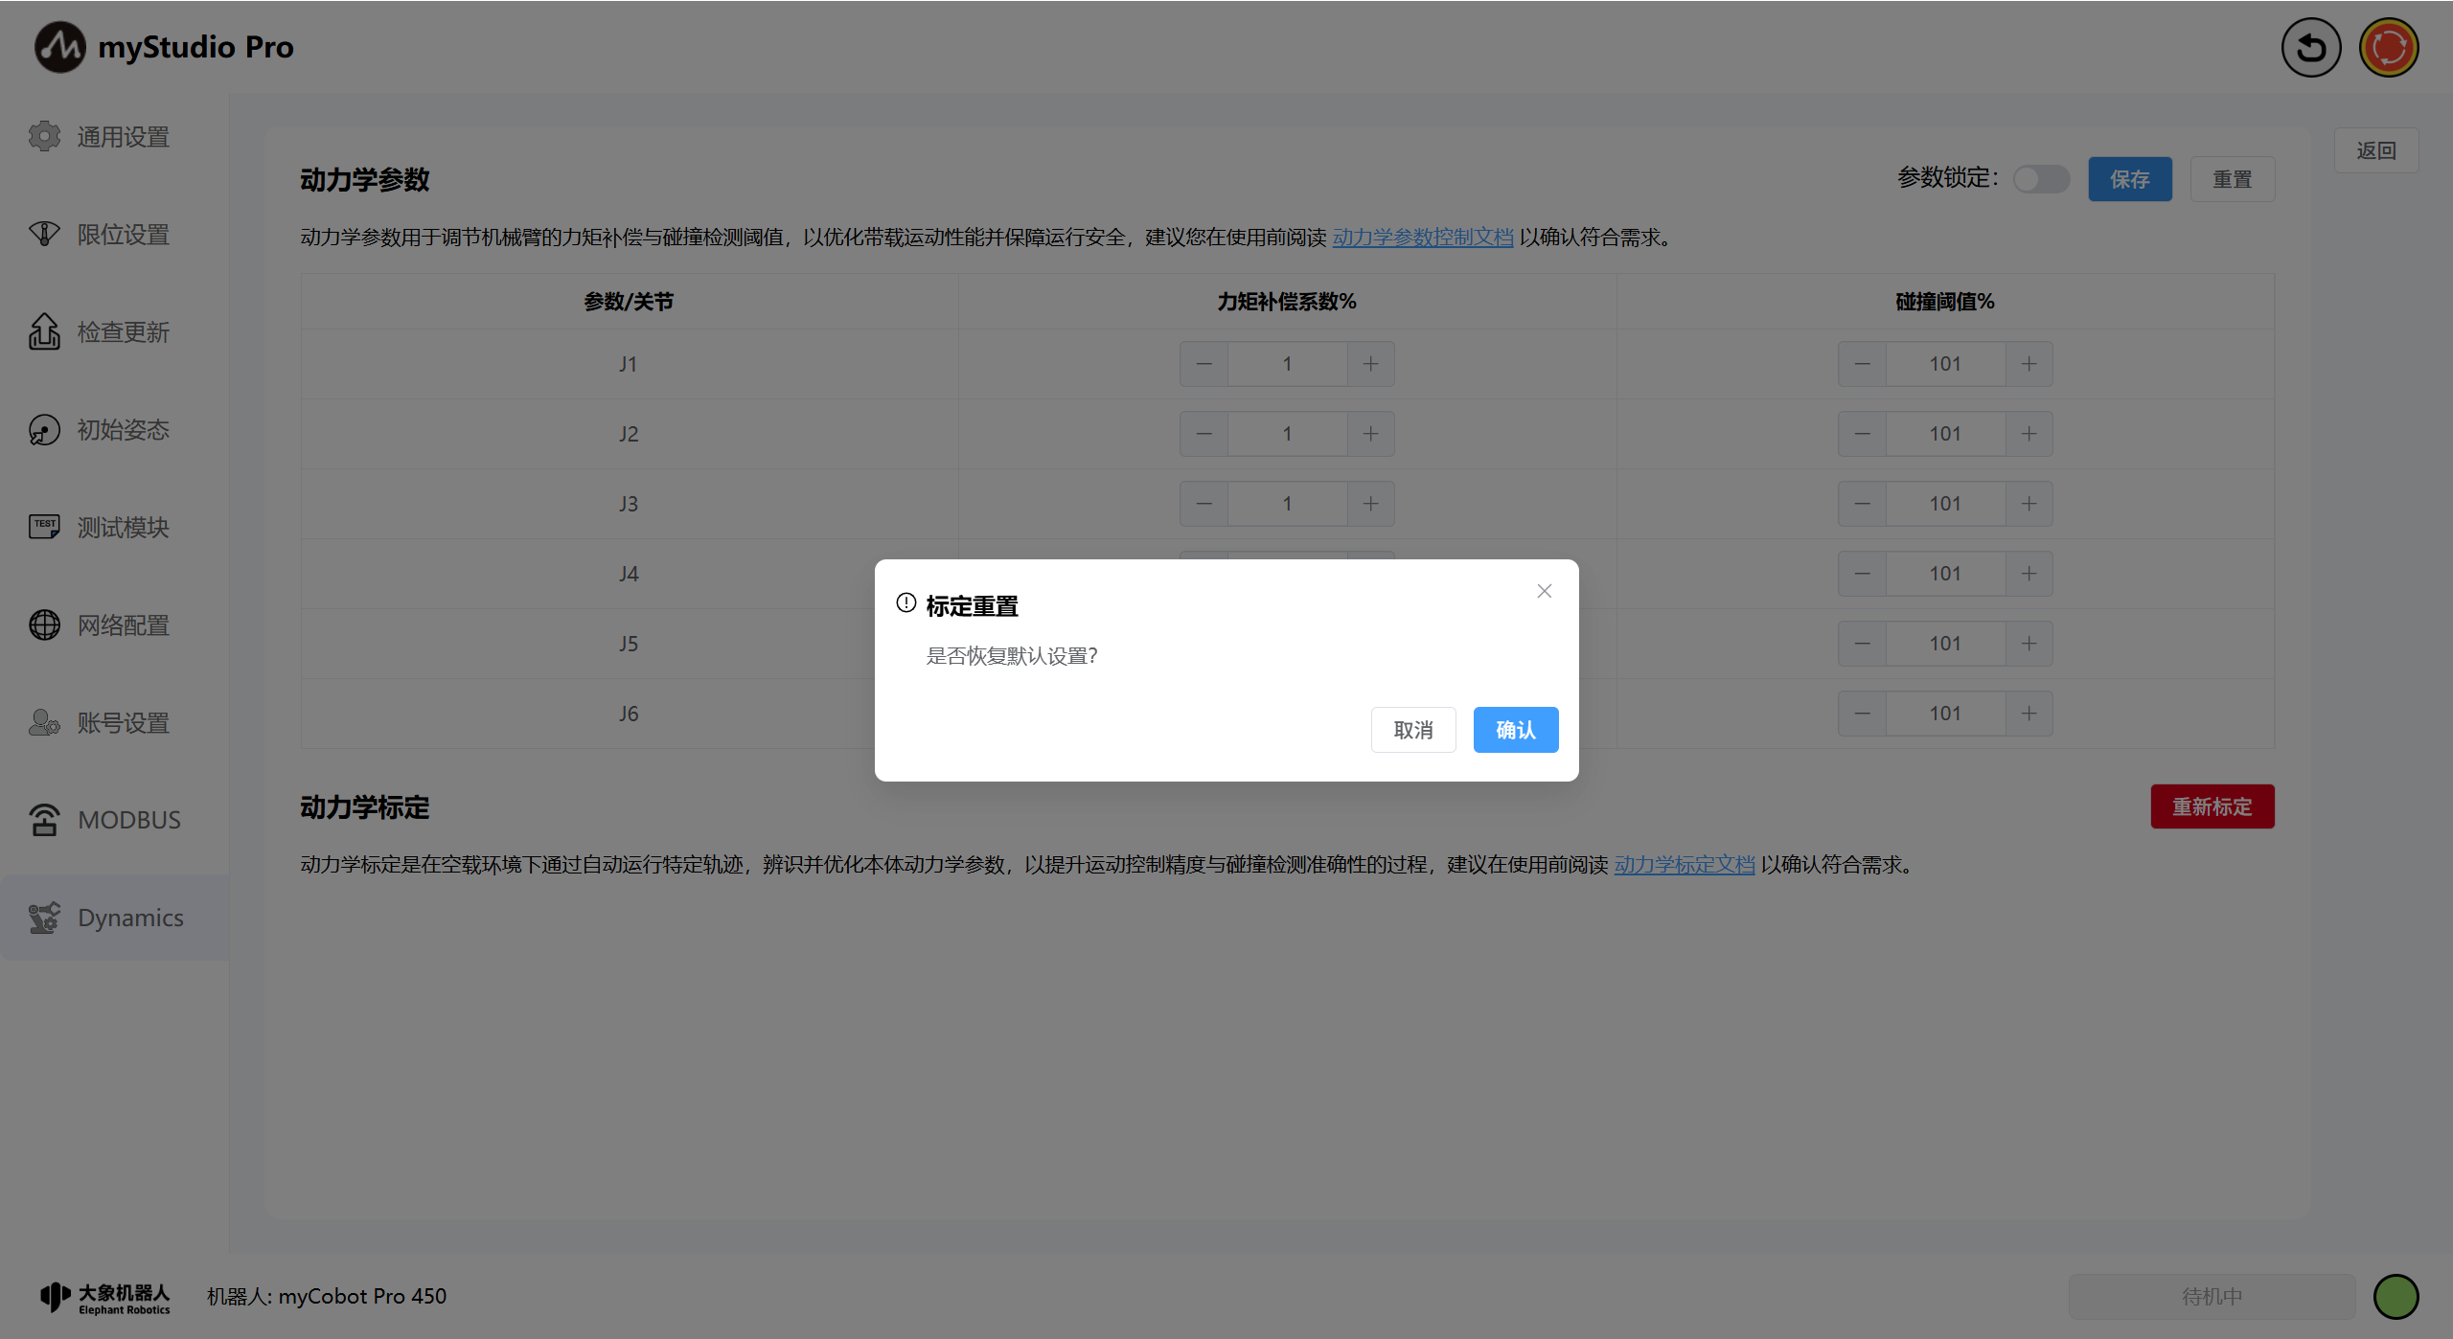Click the gear icon for 通用设置
The height and width of the screenshot is (1339, 2453).
[44, 137]
